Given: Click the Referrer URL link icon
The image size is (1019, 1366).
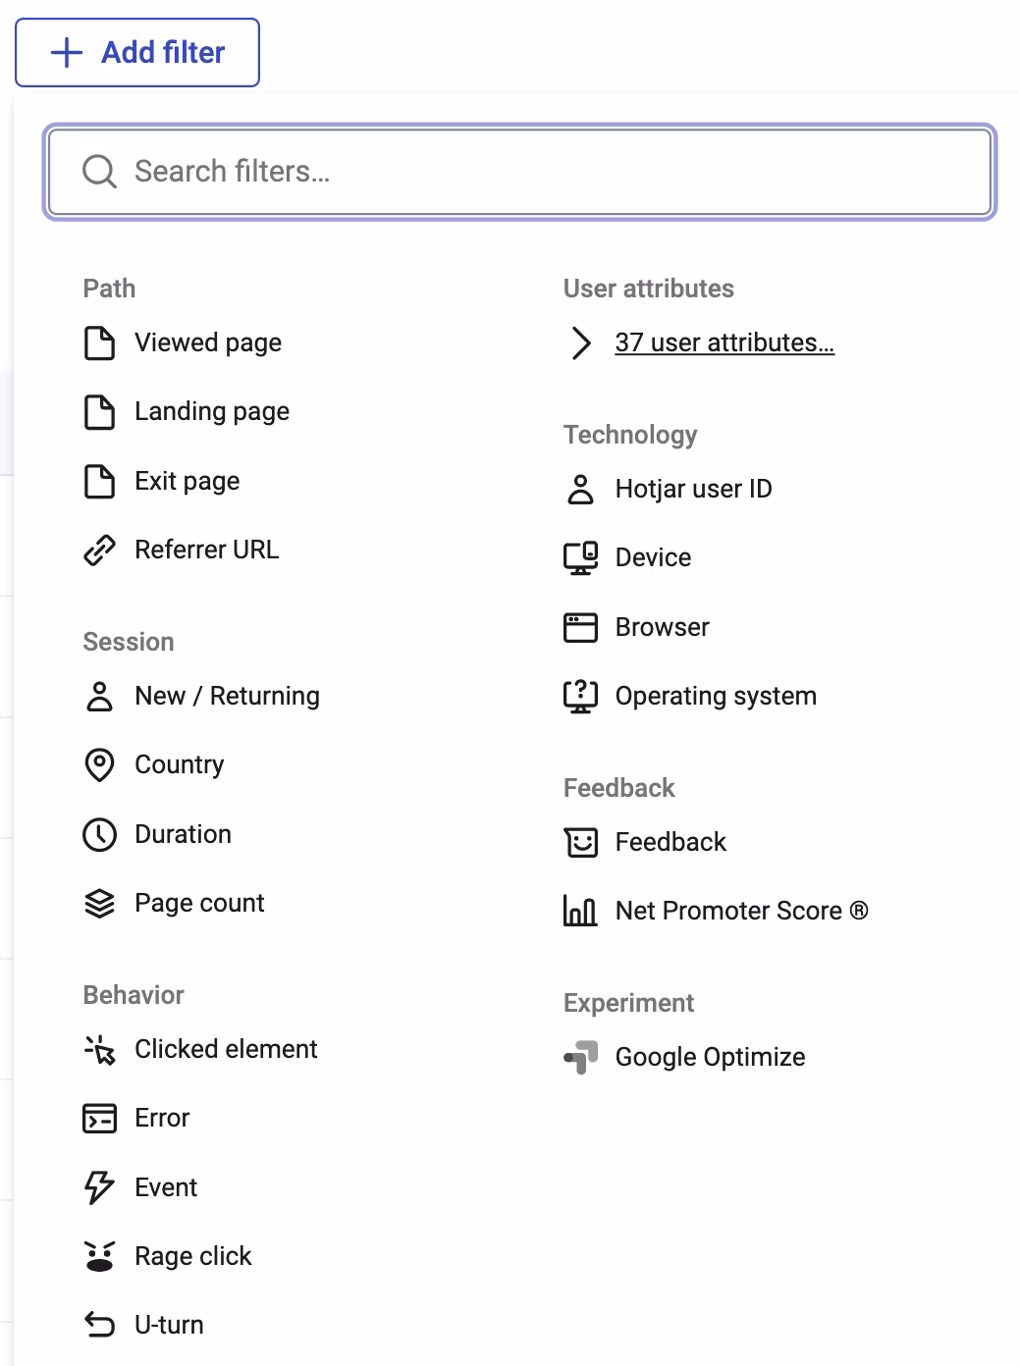Looking at the screenshot, I should click(99, 551).
